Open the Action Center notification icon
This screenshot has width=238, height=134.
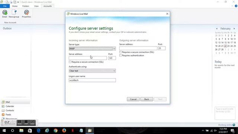click(x=232, y=131)
